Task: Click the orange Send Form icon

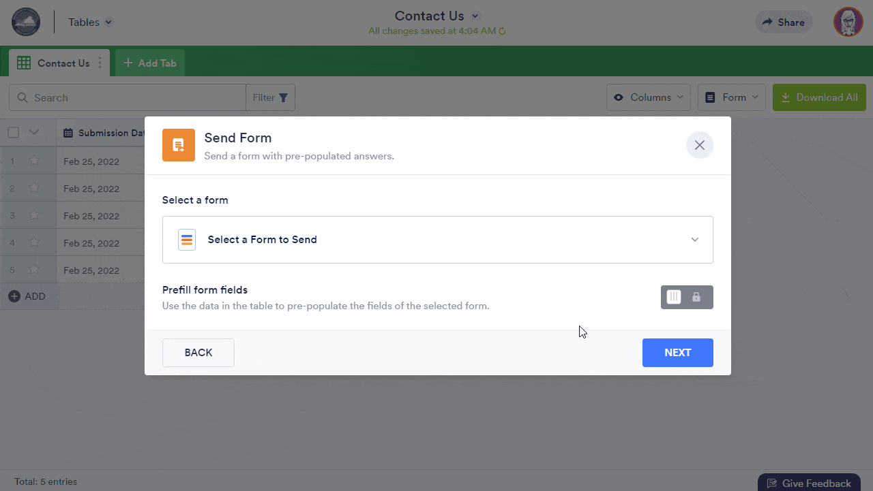Action: click(x=179, y=145)
